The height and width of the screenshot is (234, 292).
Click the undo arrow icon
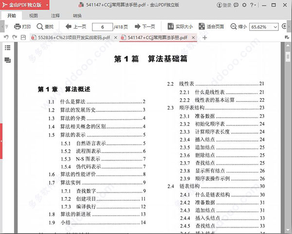(x=6, y=37)
